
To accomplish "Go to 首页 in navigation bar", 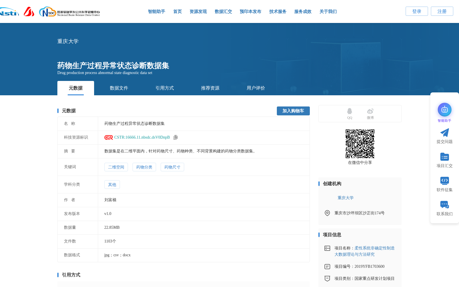I will click(178, 11).
